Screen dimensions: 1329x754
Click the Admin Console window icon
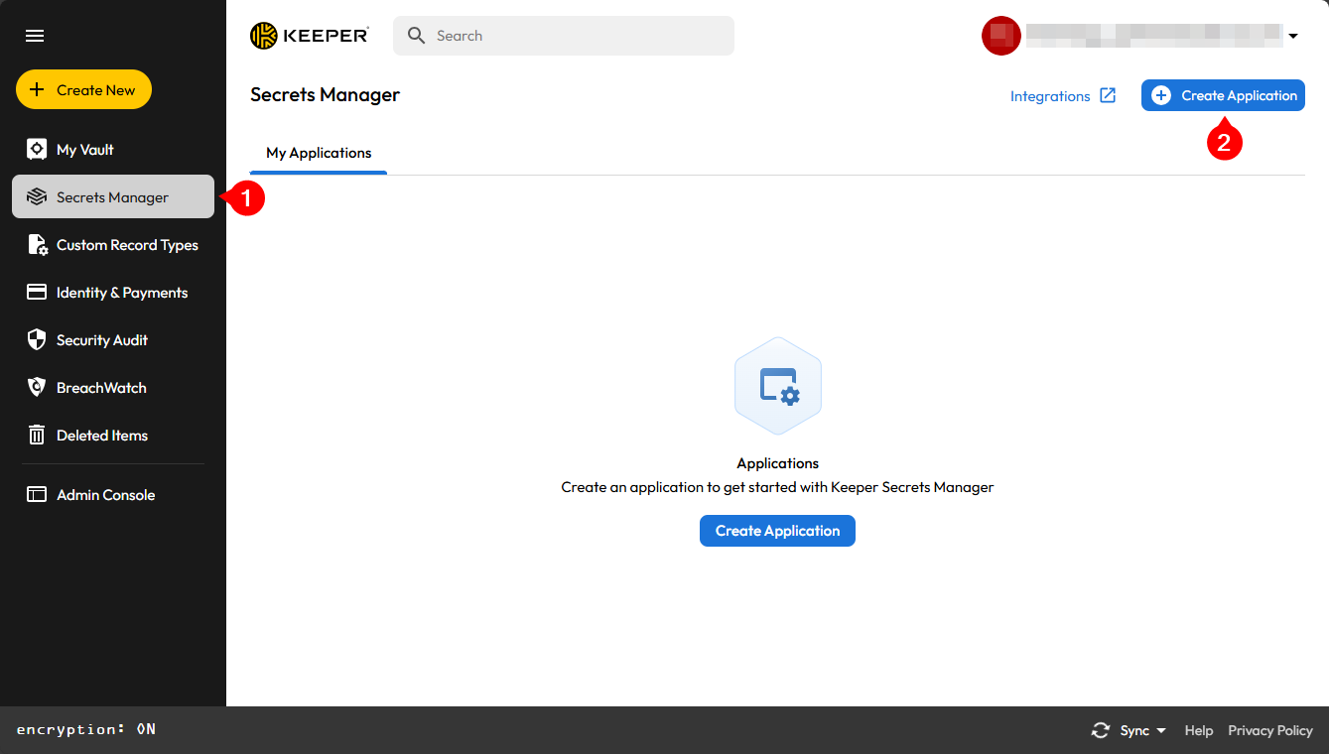(x=37, y=495)
